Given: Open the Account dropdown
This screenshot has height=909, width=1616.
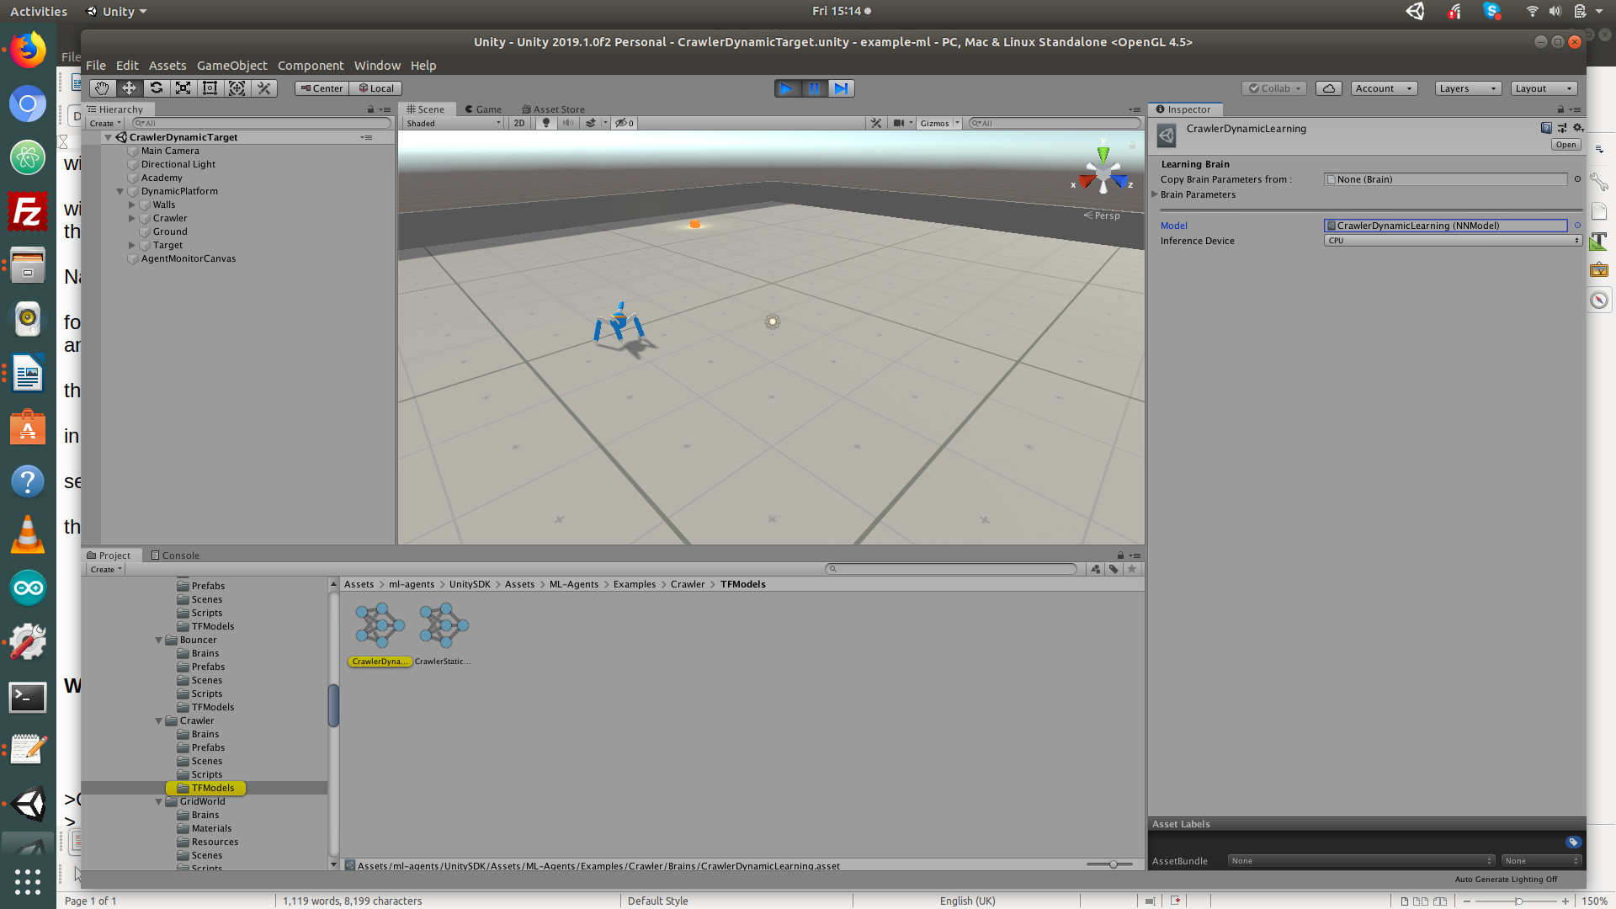Looking at the screenshot, I should [1385, 88].
